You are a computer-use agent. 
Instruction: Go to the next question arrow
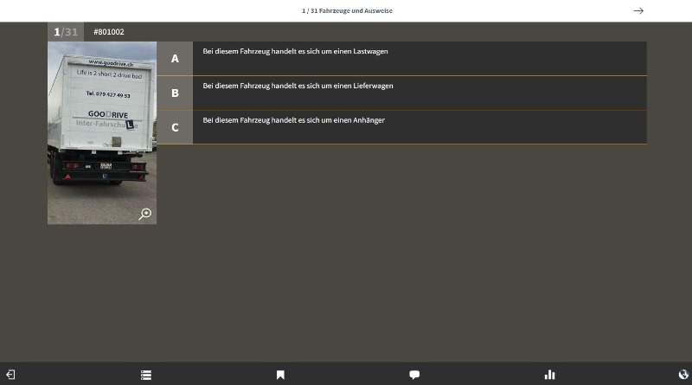click(x=638, y=11)
